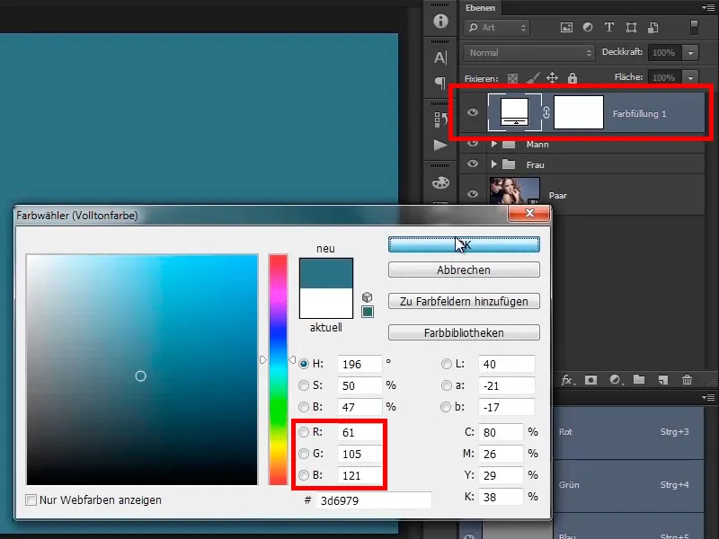
Task: Select the Rot channel row
Action: pyautogui.click(x=628, y=432)
